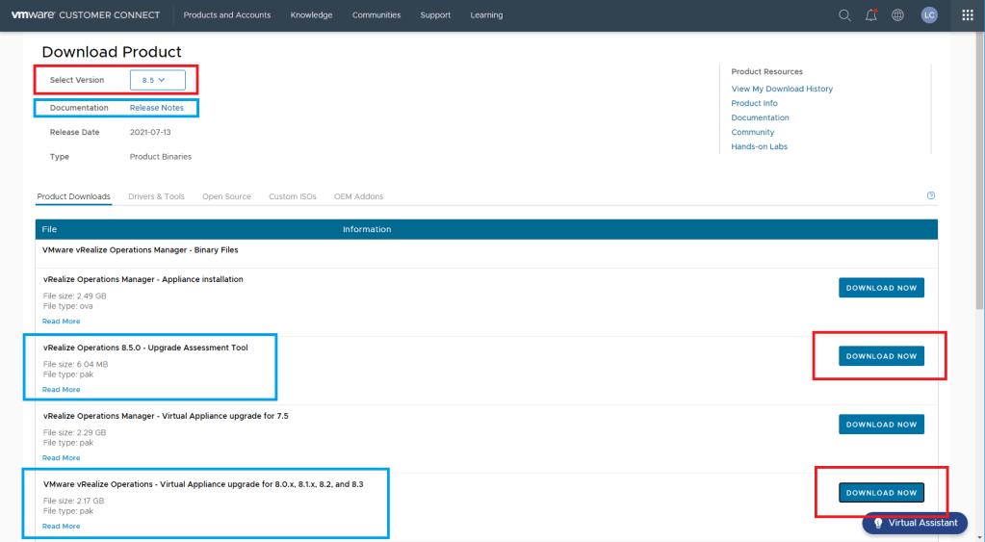This screenshot has height=542, width=985.
Task: Click the help question mark icon
Action: tap(931, 195)
